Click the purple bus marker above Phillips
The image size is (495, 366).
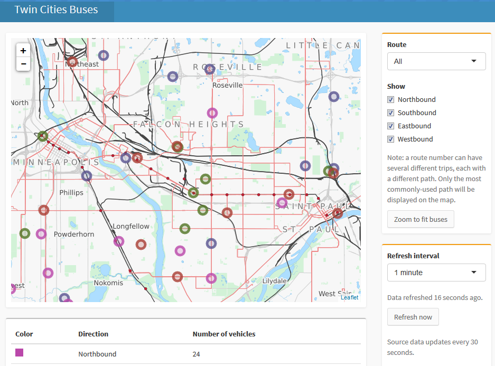point(87,176)
